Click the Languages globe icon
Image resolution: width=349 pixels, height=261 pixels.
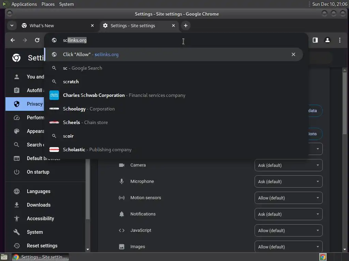point(17,191)
